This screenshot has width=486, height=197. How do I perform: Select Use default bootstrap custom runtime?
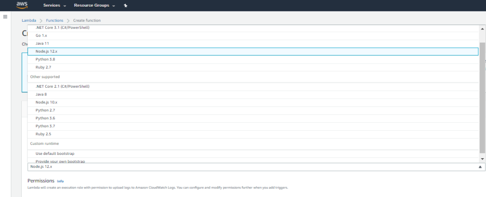pos(55,153)
